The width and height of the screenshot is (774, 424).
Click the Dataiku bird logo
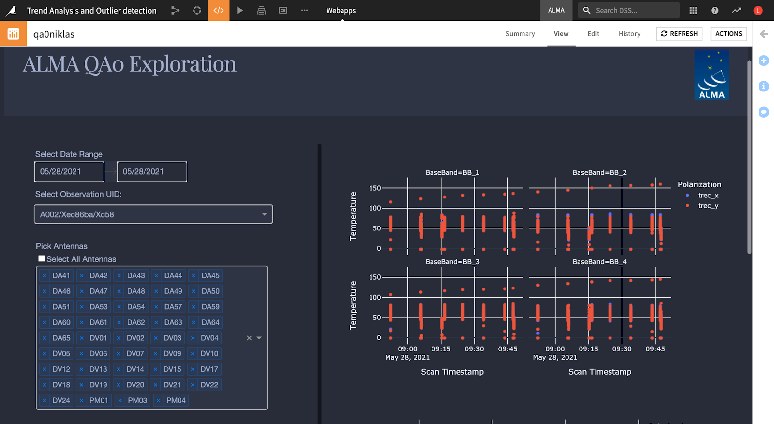point(11,10)
